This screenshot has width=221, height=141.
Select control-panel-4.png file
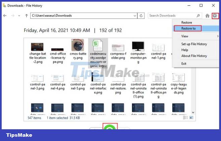(58, 82)
